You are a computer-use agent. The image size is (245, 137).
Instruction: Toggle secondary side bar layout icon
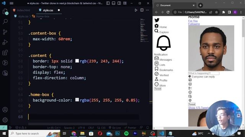(119, 3)
